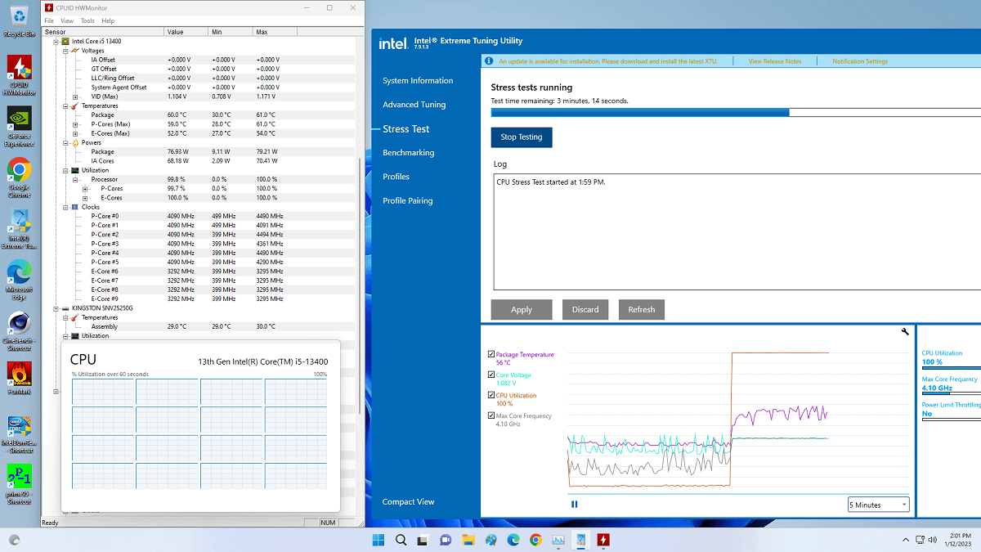Expand the VID (Max) row
981x552 pixels.
click(x=75, y=96)
